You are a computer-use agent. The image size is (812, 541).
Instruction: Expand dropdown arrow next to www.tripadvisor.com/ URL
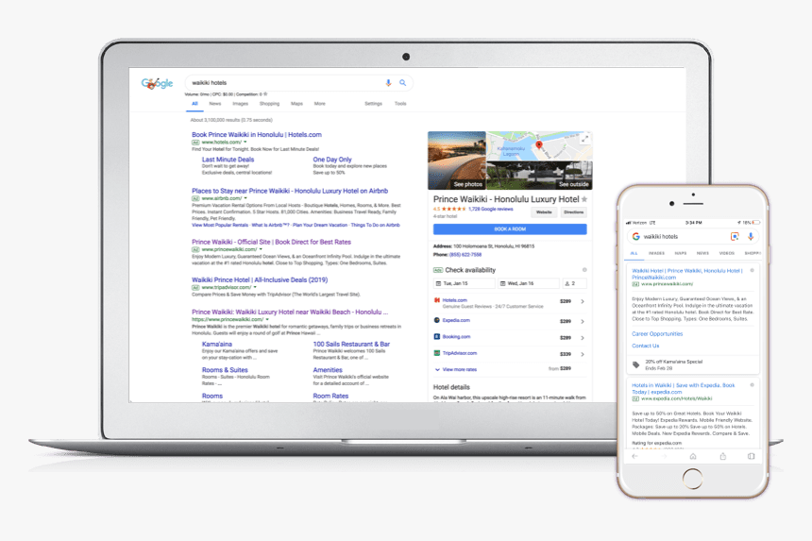(x=255, y=287)
